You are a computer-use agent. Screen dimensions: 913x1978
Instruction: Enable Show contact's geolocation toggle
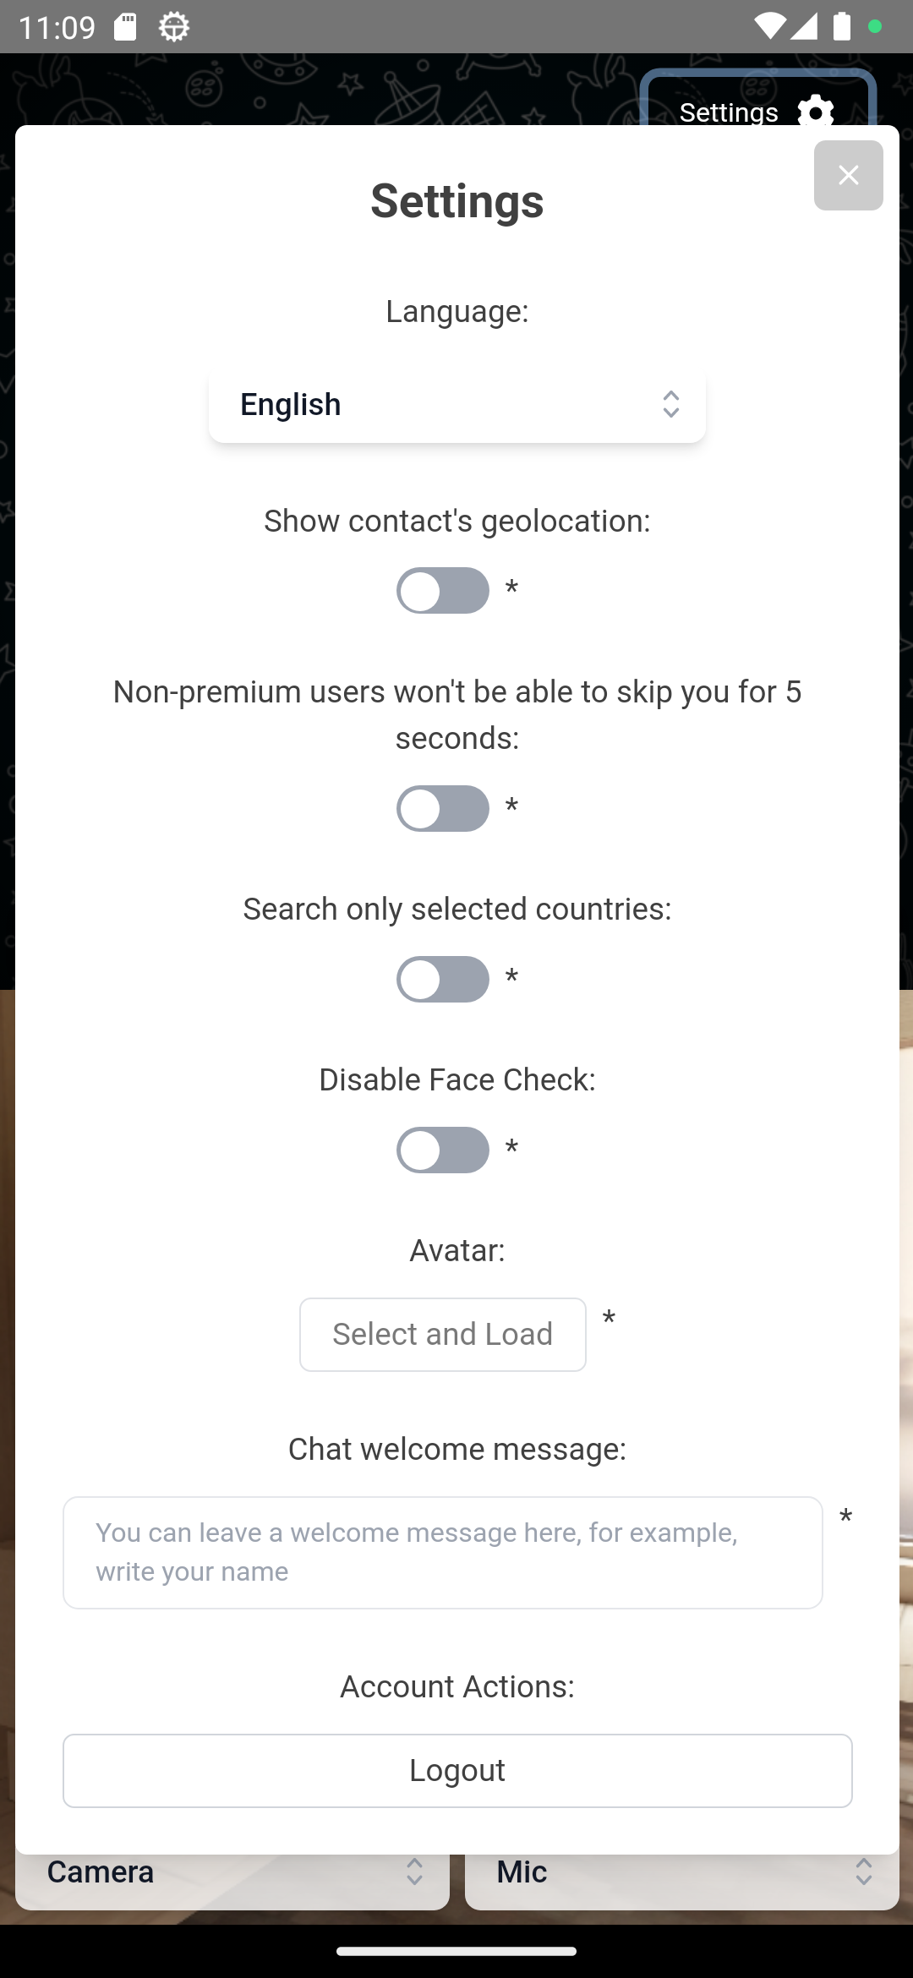[443, 590]
